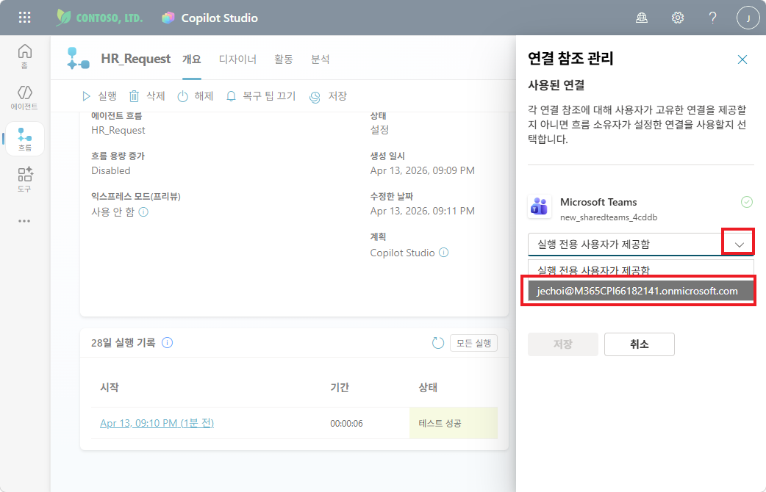This screenshot has height=492, width=766.
Task: Go to Home (홈) in sidebar
Action: [x=24, y=57]
